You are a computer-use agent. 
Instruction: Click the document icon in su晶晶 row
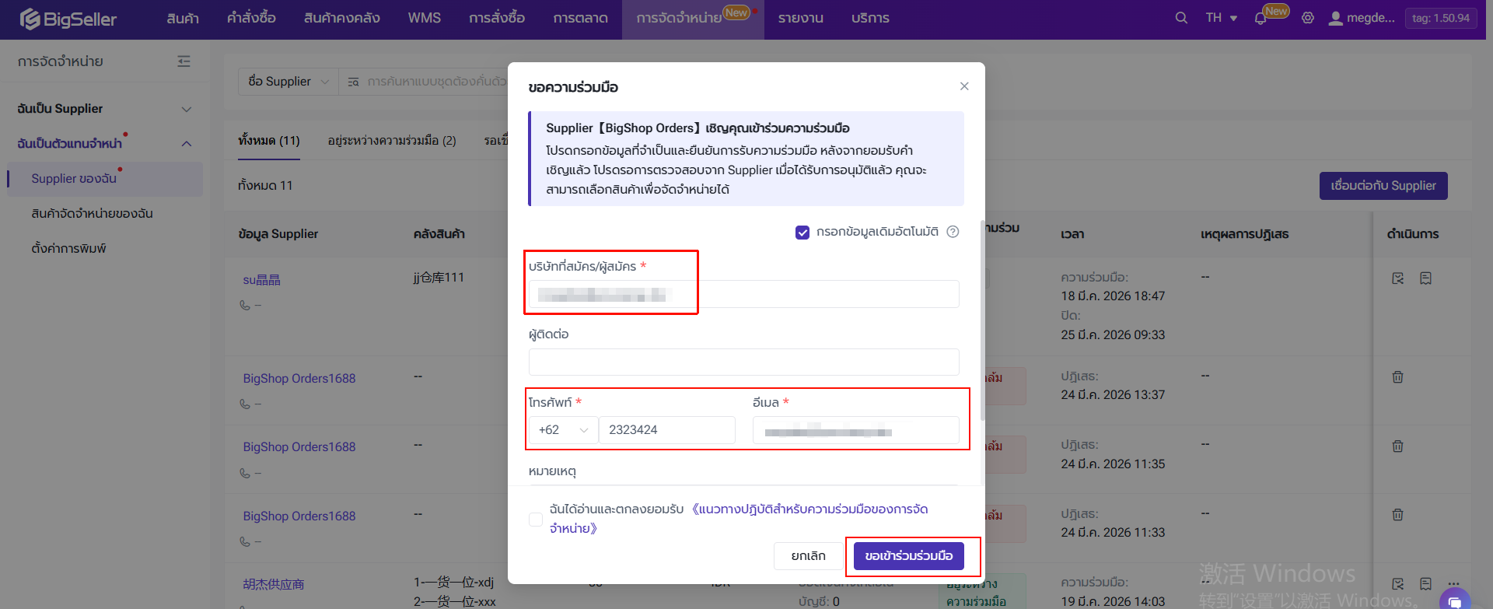(1425, 278)
